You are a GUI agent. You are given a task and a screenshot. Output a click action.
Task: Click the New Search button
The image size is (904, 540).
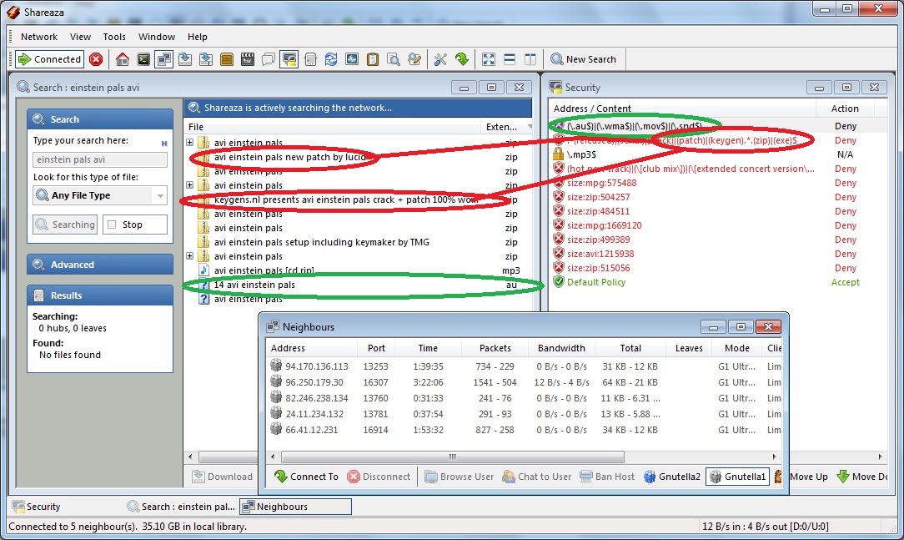583,59
